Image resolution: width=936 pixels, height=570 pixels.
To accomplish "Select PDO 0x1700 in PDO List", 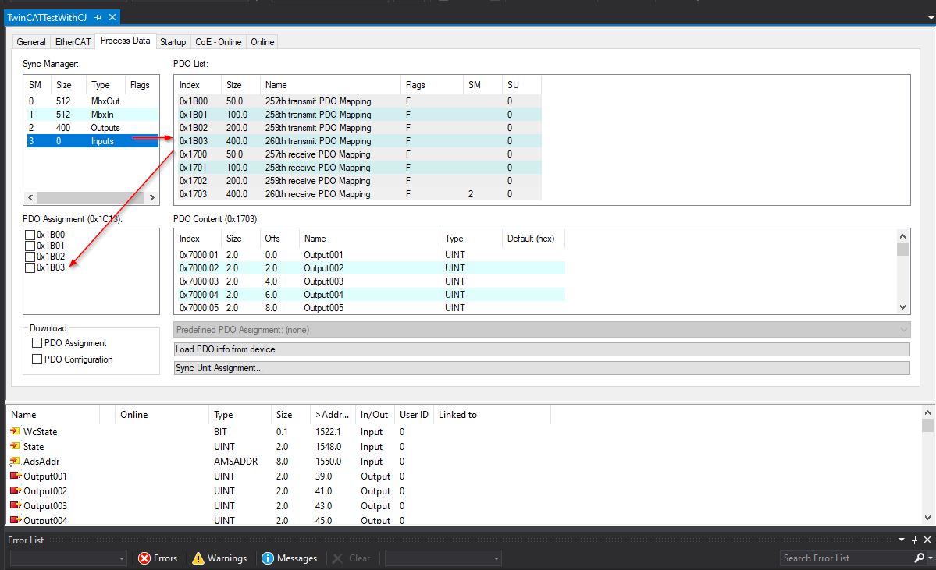I will (358, 154).
